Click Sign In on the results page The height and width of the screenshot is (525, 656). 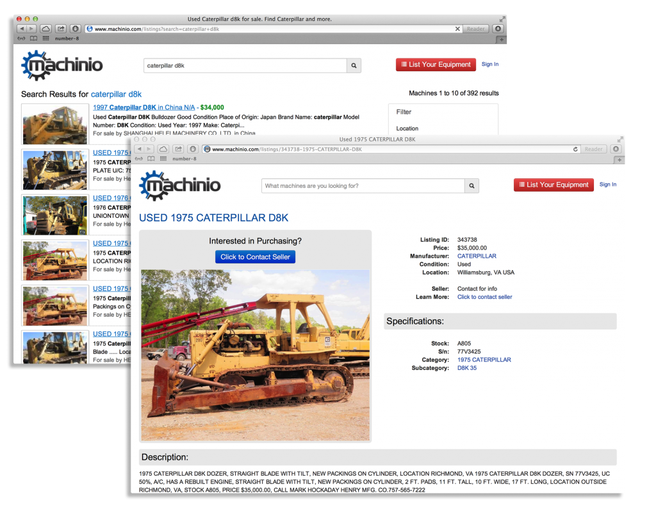click(490, 65)
